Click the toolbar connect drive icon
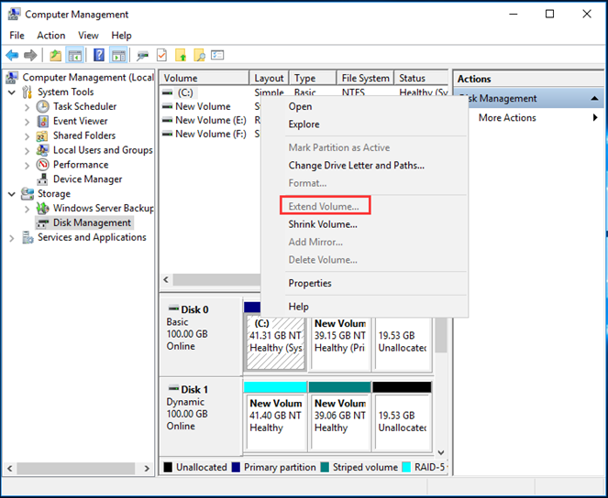 [x=142, y=56]
